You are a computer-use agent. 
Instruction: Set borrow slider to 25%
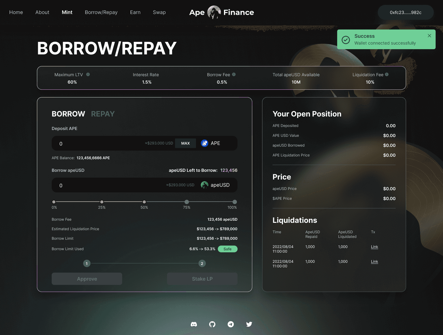point(102,202)
